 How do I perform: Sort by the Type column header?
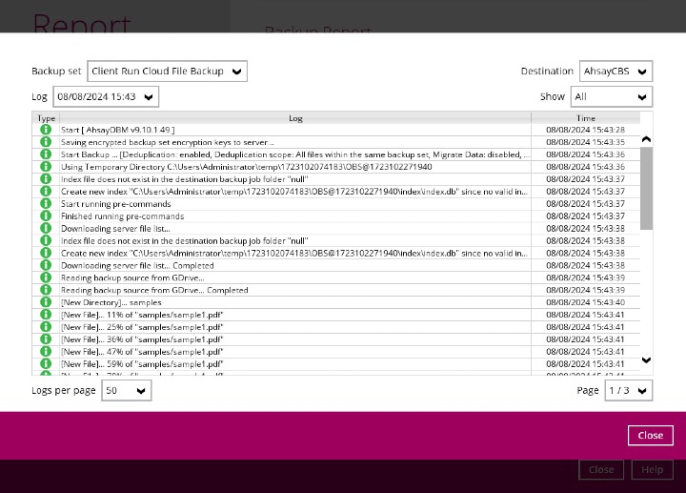pyautogui.click(x=46, y=117)
